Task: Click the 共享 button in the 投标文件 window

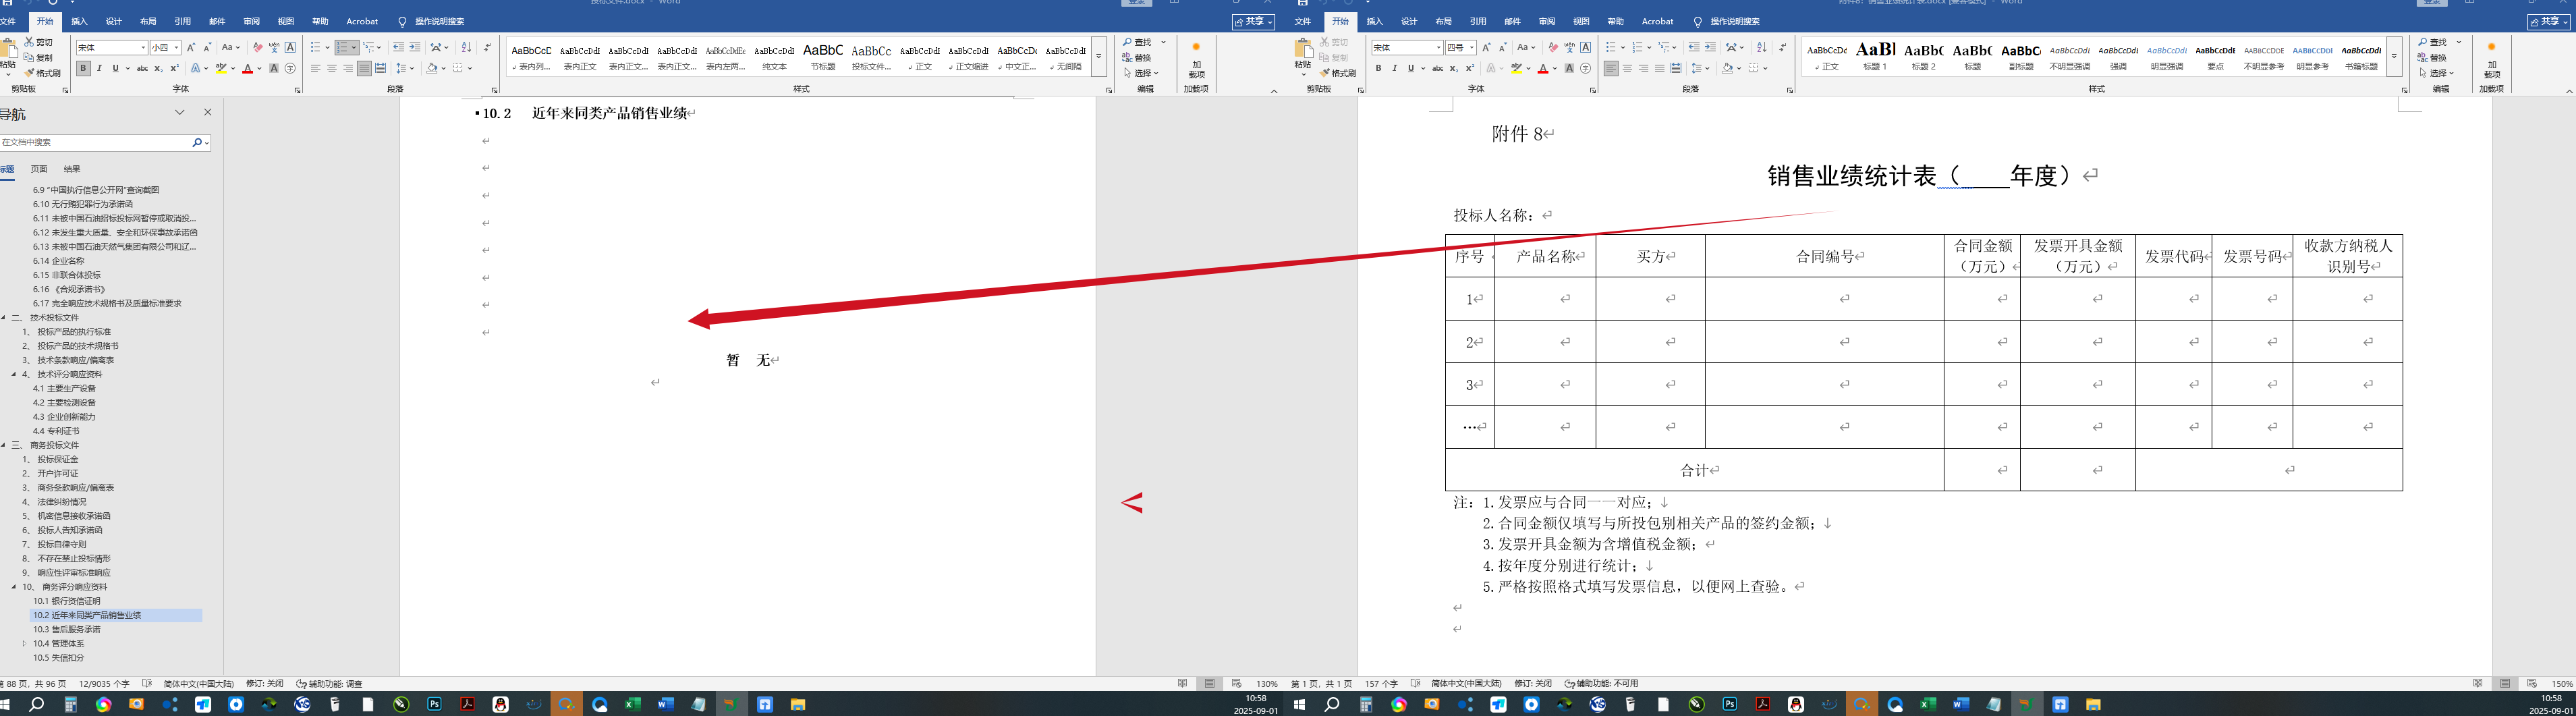Action: [x=1253, y=21]
